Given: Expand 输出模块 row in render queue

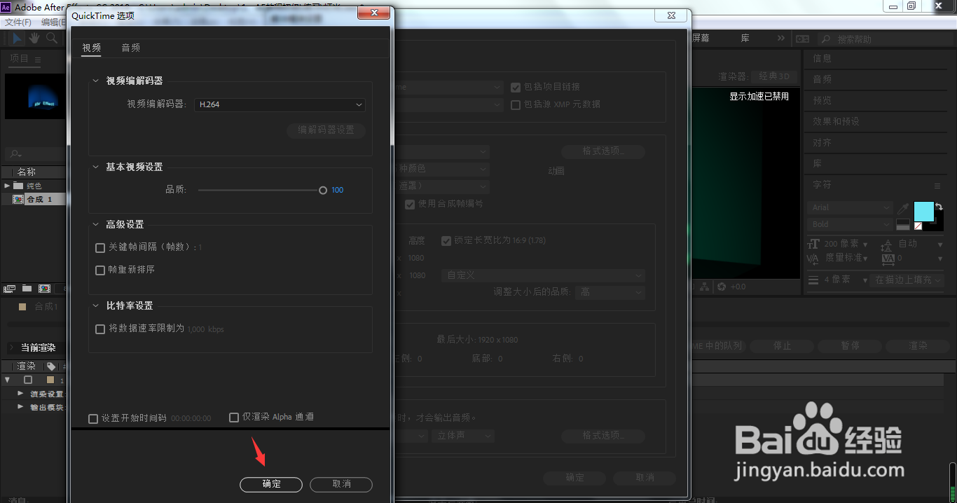Looking at the screenshot, I should [21, 407].
